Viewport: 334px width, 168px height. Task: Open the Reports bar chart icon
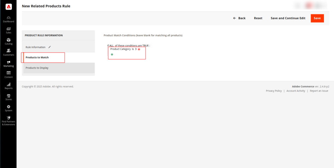tap(8, 86)
